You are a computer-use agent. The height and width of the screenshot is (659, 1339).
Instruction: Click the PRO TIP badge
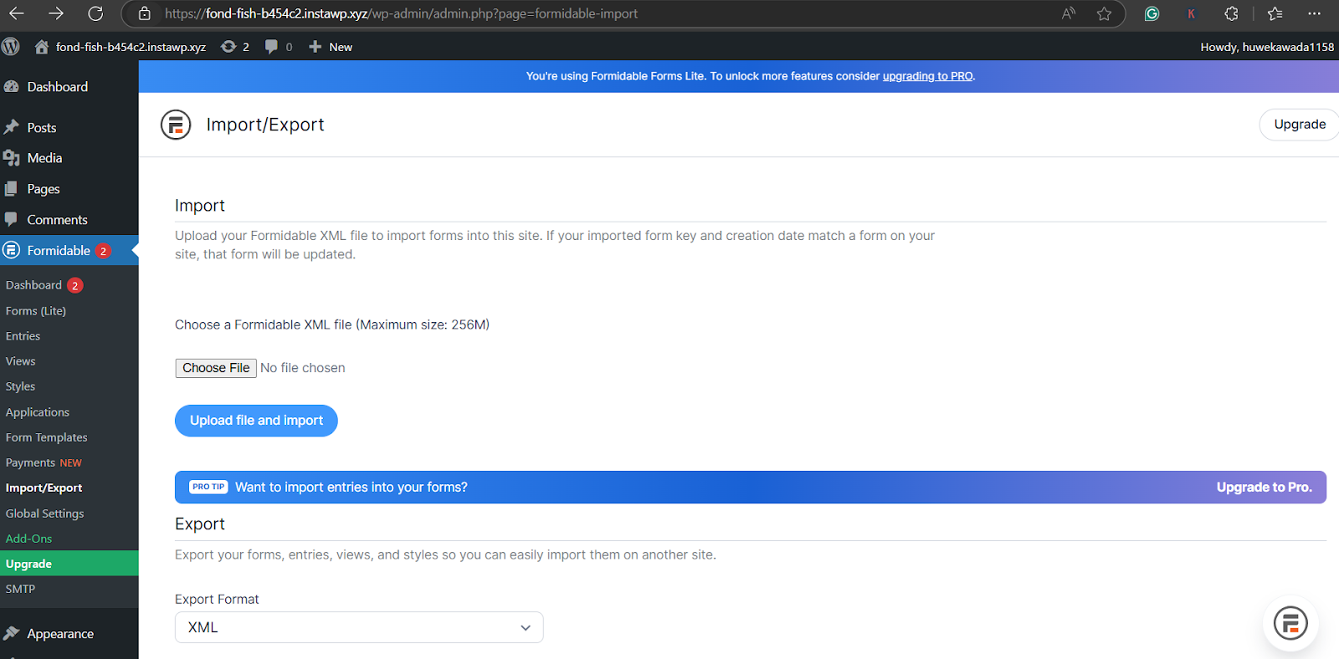pyautogui.click(x=208, y=487)
